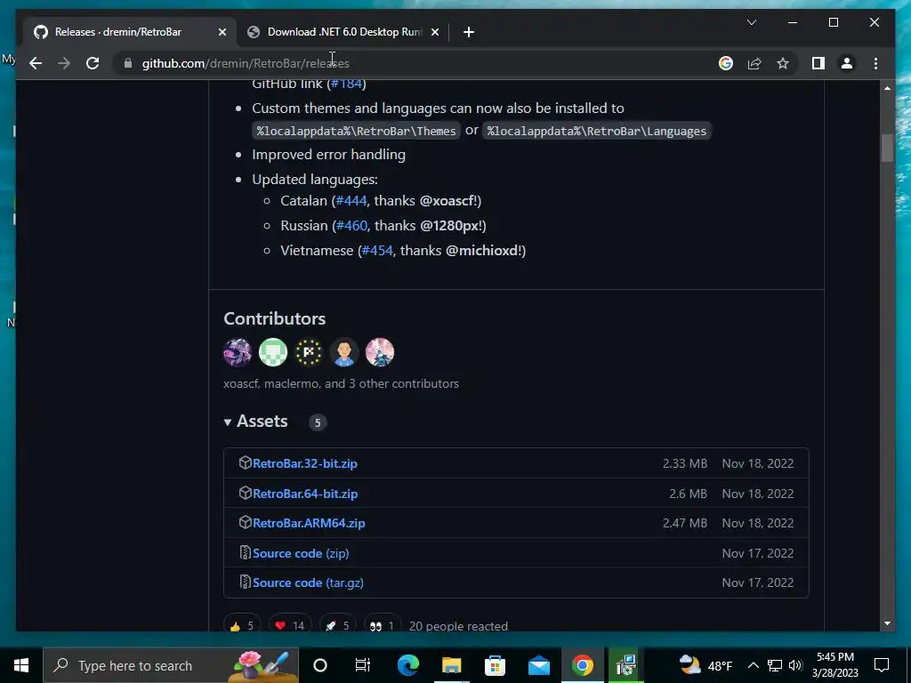Open the Windows Start menu
911x683 pixels.
(x=21, y=665)
